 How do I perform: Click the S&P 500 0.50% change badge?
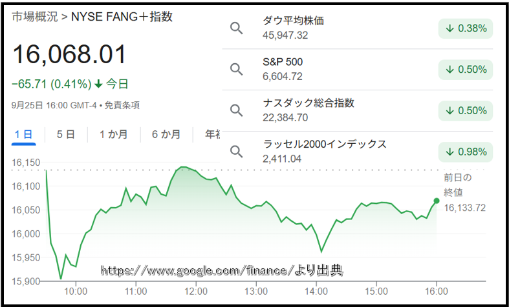point(465,69)
